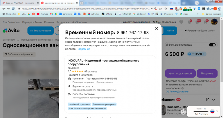Share this page via the share icon
223x118 pixels.
pyautogui.click(x=160, y=9)
